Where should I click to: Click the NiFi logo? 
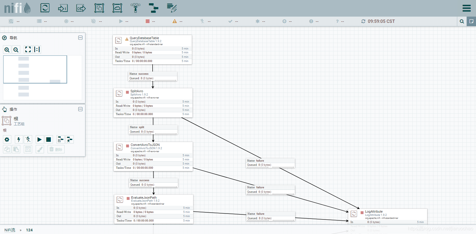click(x=18, y=8)
